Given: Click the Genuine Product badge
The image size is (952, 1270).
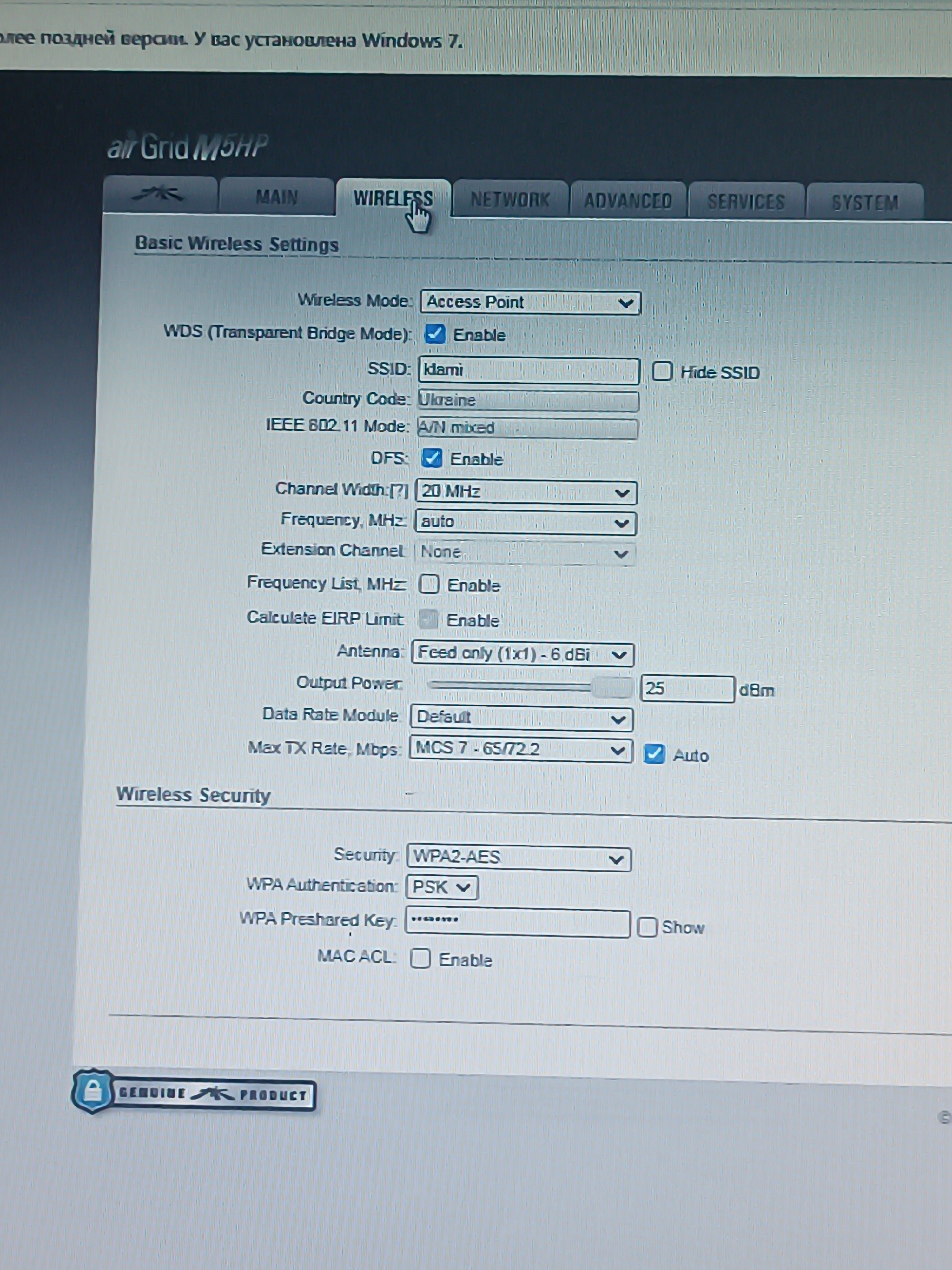Looking at the screenshot, I should 194,1093.
